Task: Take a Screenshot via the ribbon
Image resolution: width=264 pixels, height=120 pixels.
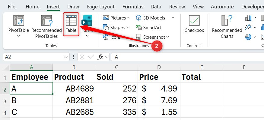Action: (x=151, y=37)
